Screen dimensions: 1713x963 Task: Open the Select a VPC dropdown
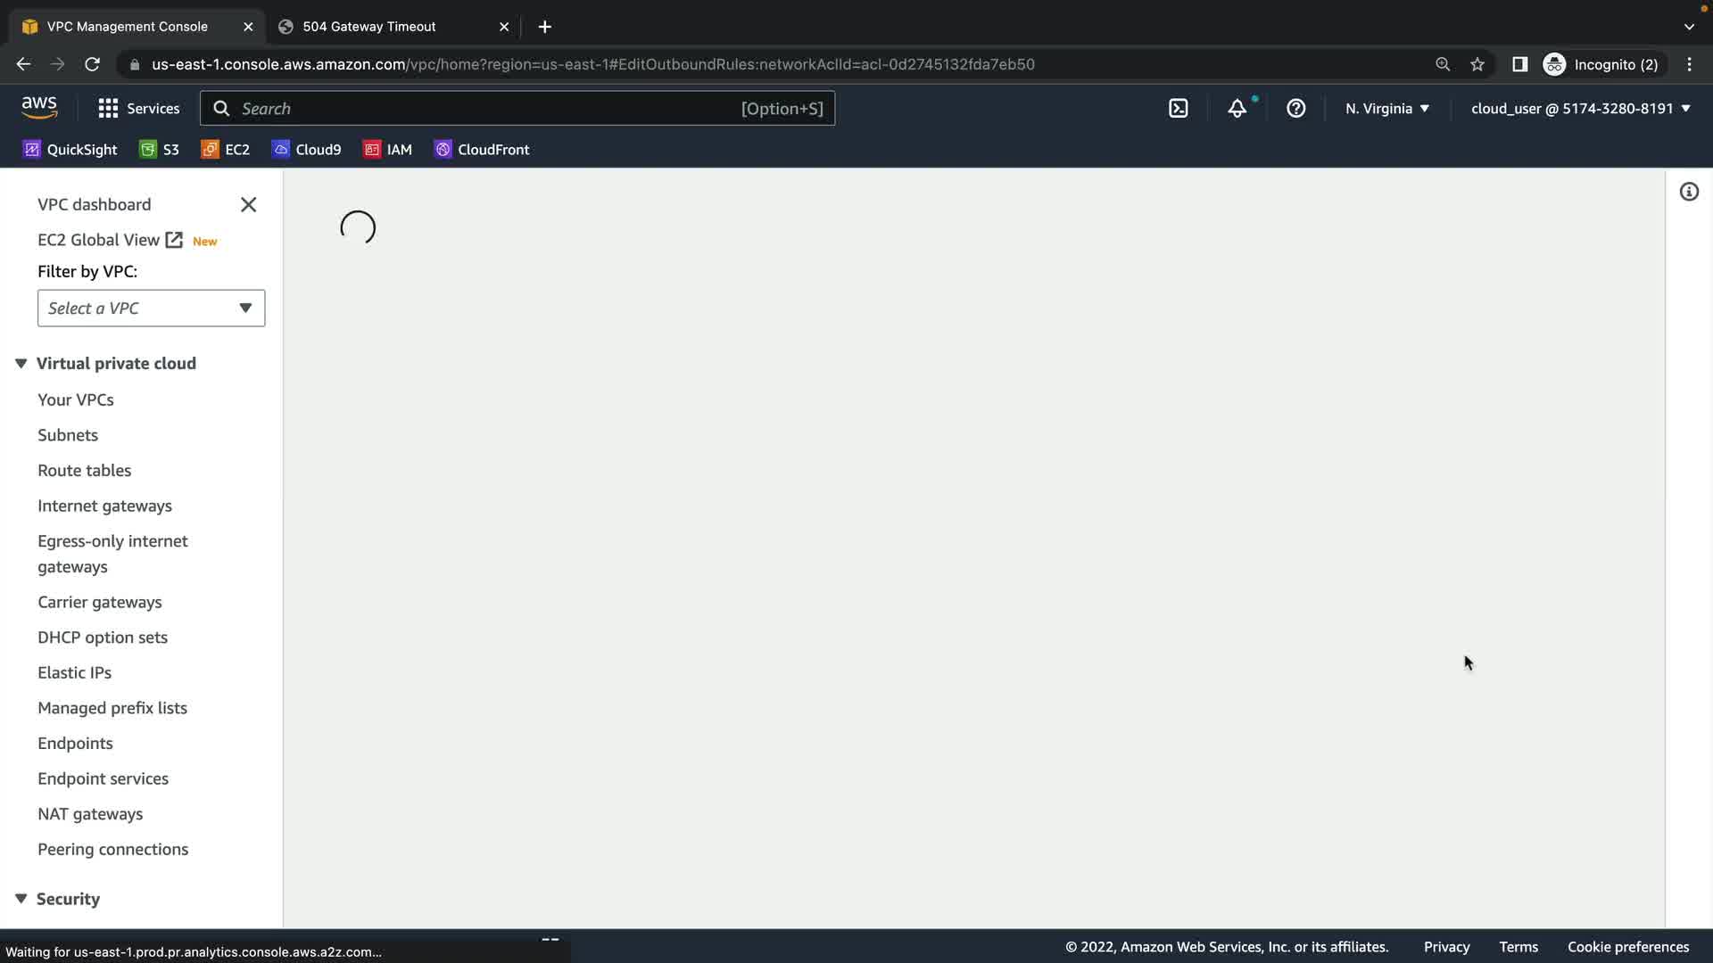pos(151,309)
